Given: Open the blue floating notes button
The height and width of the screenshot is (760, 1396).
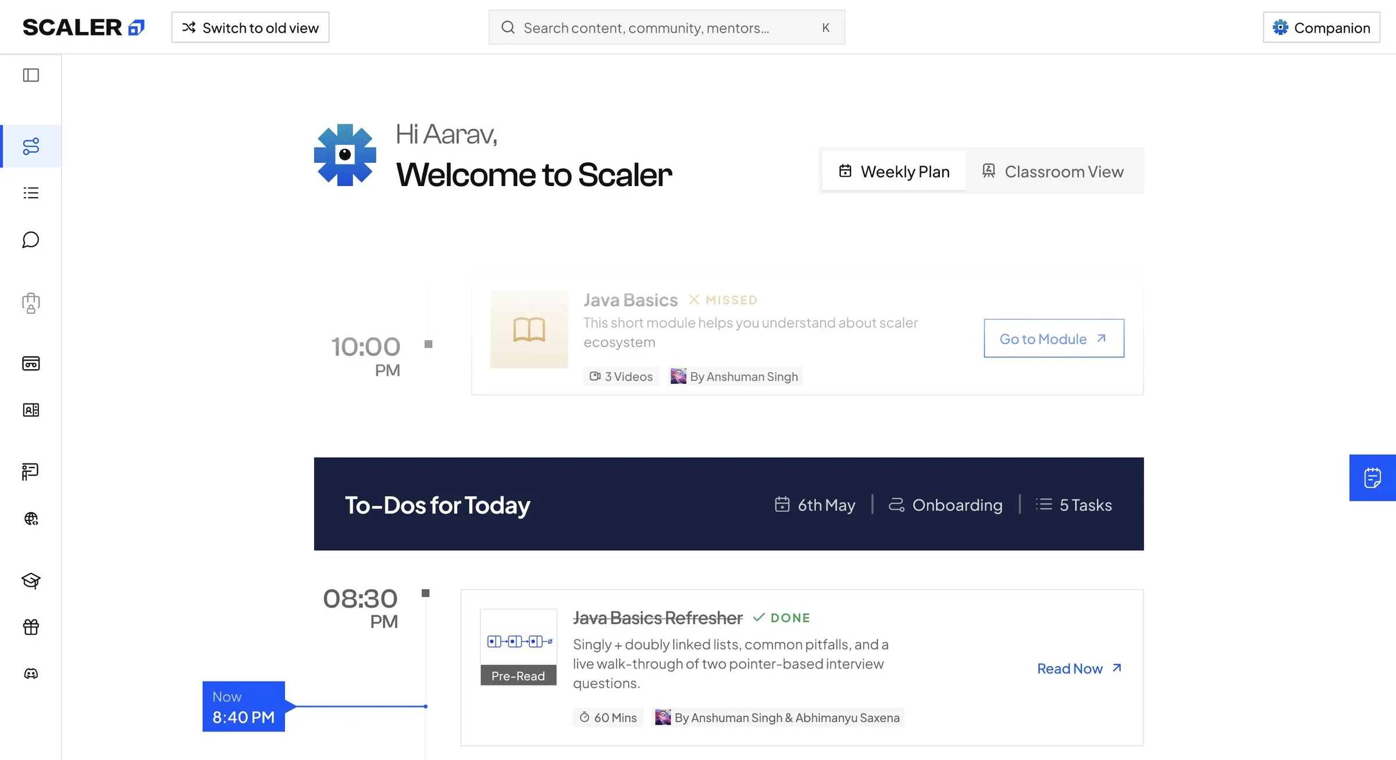Looking at the screenshot, I should 1373,477.
